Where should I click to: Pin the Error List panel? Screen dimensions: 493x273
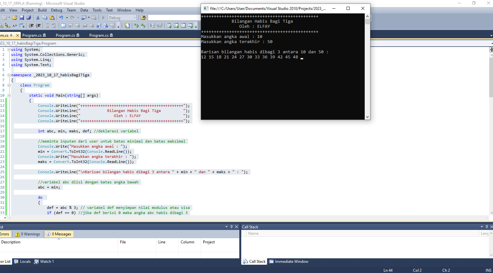click(x=231, y=227)
